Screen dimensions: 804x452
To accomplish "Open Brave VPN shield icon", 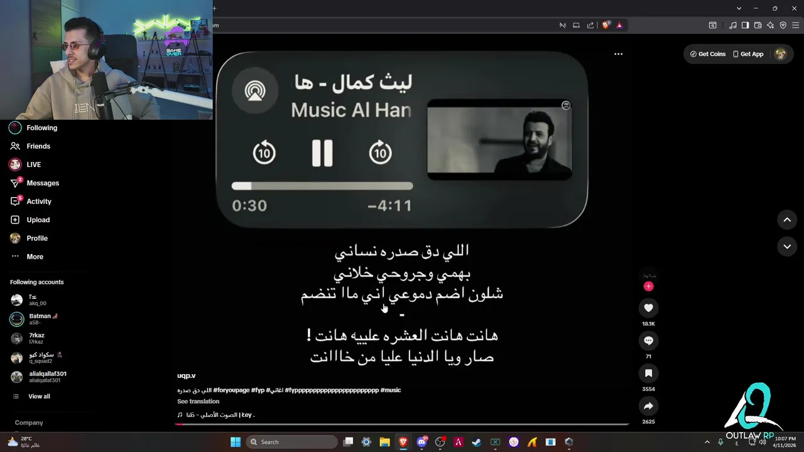I will point(783,25).
